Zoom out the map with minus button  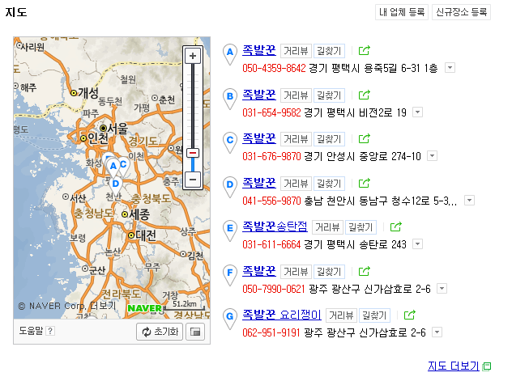pyautogui.click(x=193, y=180)
